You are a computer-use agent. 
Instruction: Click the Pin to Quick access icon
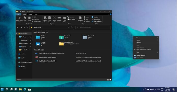tap(19, 18)
